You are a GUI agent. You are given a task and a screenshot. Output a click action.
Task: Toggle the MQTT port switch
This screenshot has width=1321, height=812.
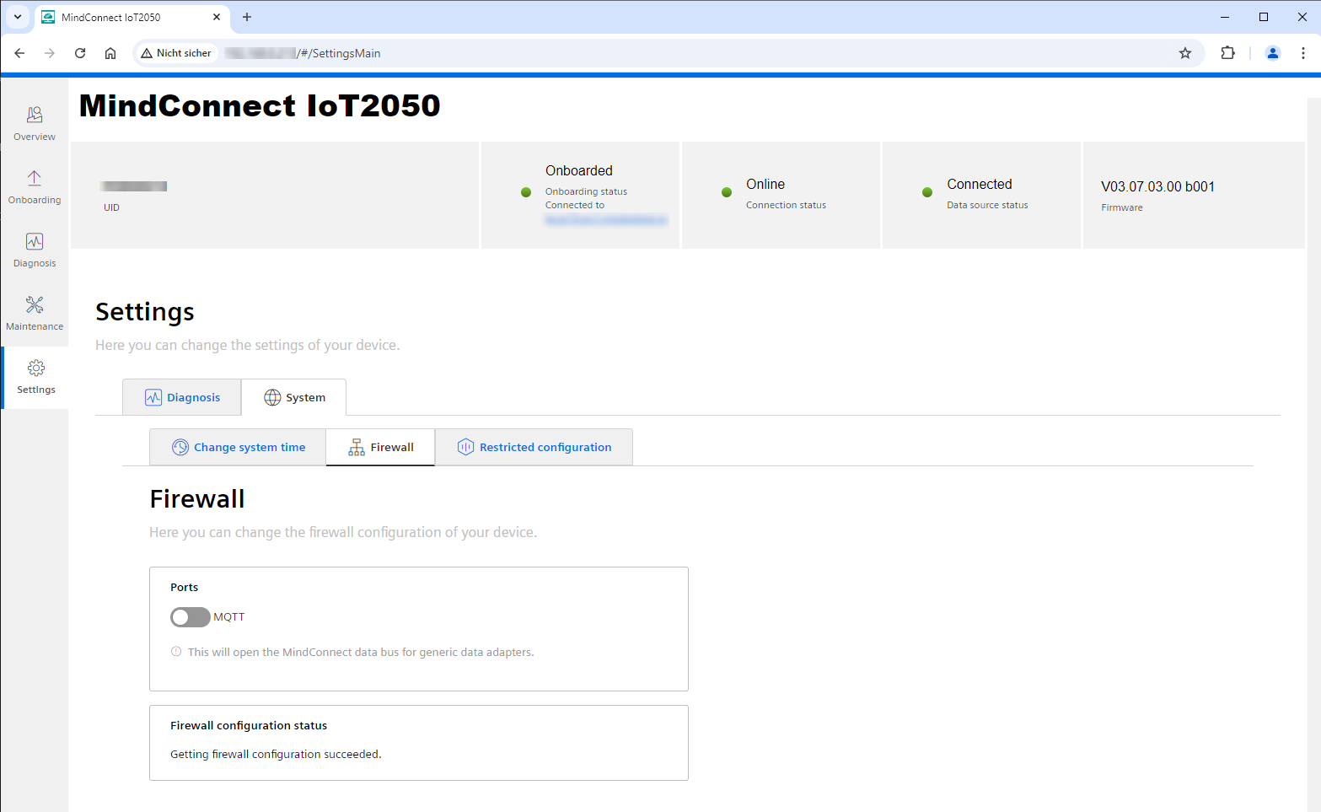point(190,617)
